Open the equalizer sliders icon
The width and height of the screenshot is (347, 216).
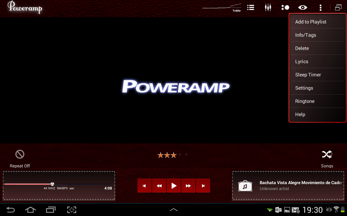tap(268, 8)
